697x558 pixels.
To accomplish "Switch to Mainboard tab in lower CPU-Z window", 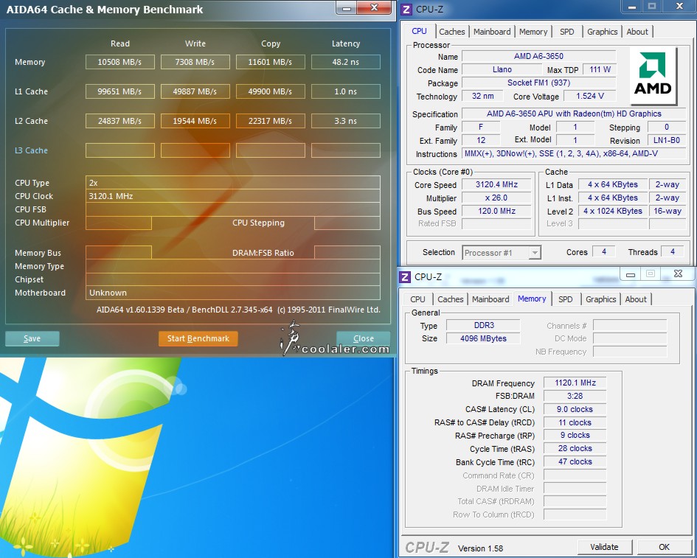I will click(x=490, y=299).
